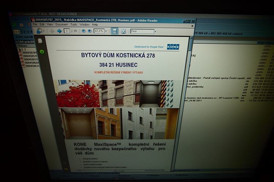Click the print/collaborate icon in Reader toolbar
The height and width of the screenshot is (182, 274).
(x=39, y=31)
